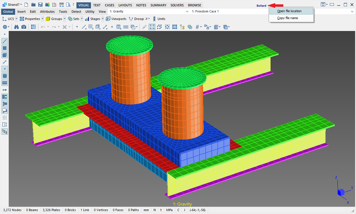
Task: Click the binoculars find icon
Action: [x=17, y=27]
